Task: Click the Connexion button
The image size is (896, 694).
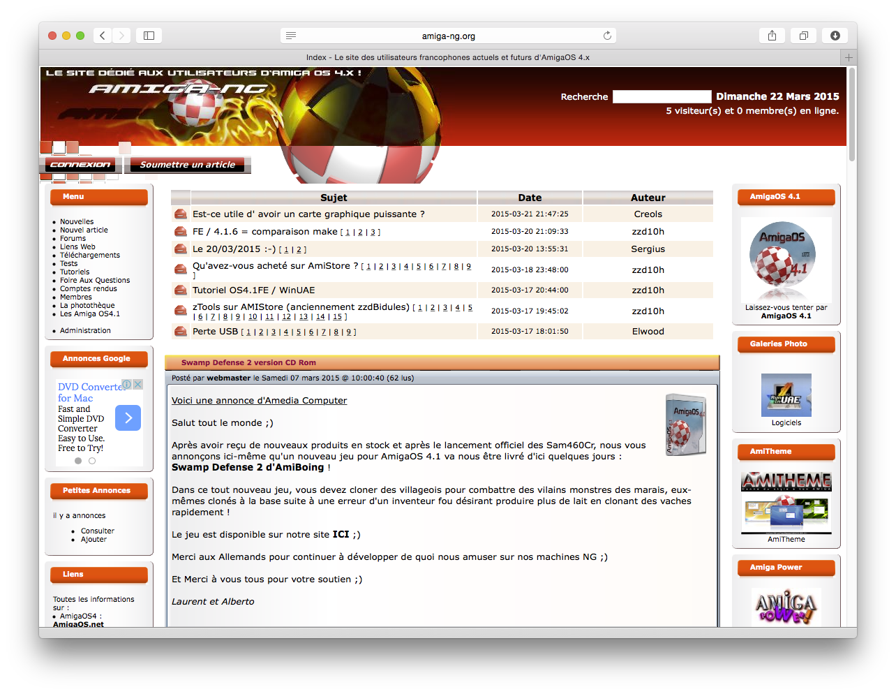Action: click(80, 165)
